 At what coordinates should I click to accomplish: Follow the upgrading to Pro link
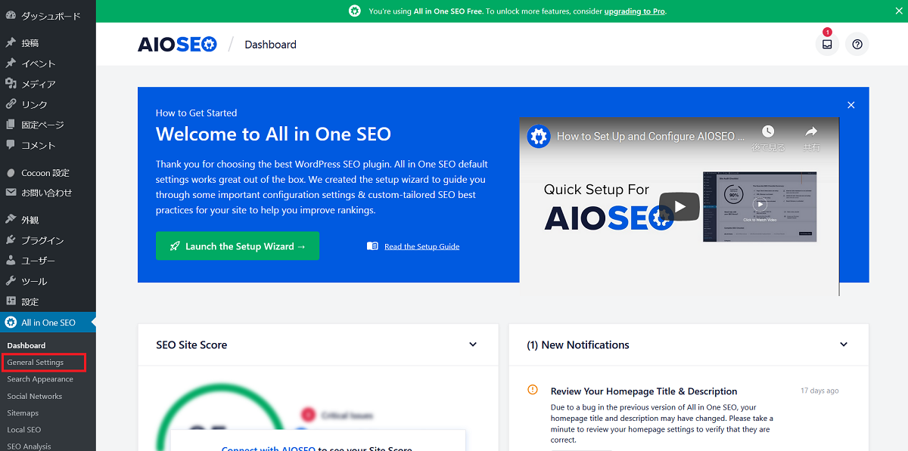tap(634, 11)
